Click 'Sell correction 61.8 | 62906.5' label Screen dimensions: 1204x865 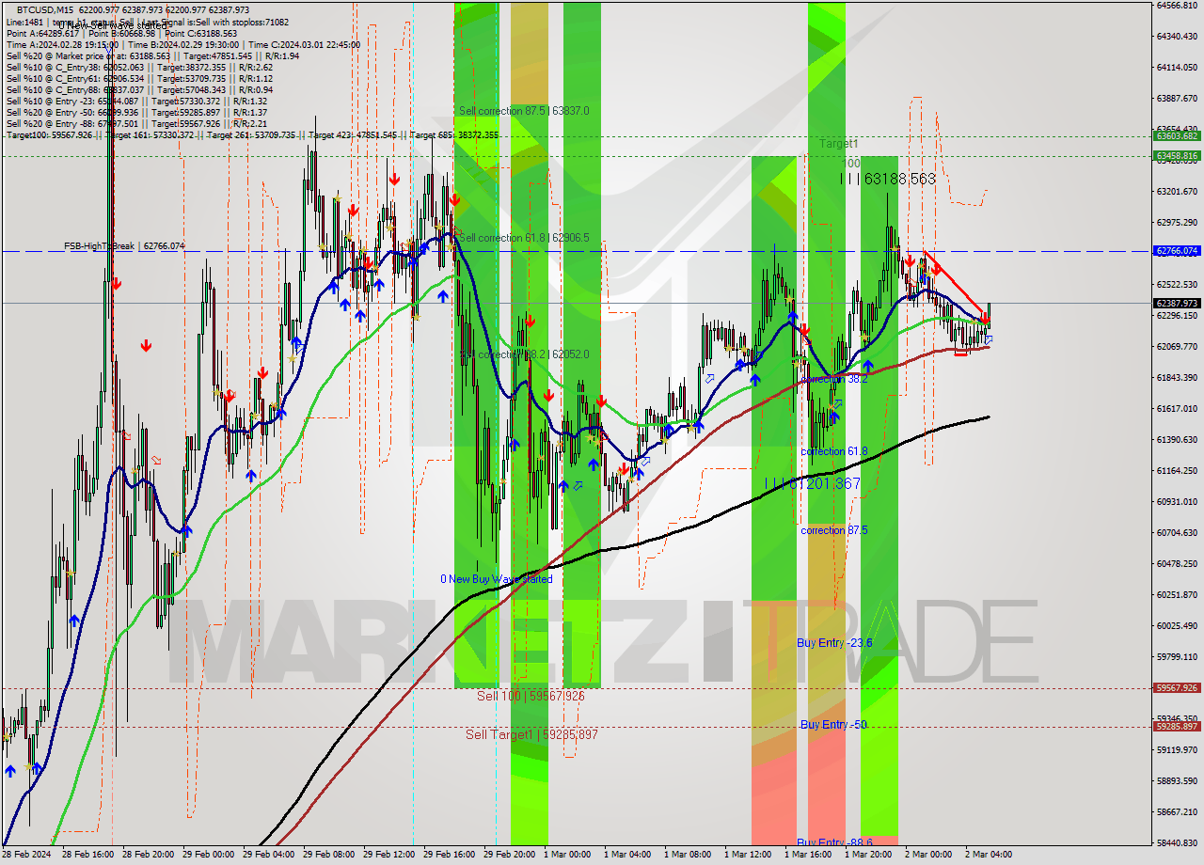click(x=524, y=238)
